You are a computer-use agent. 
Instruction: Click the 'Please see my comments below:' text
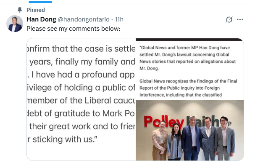[74, 29]
